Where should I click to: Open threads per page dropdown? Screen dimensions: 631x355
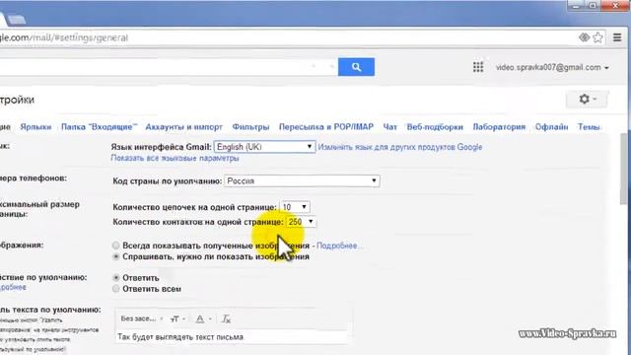(x=295, y=207)
